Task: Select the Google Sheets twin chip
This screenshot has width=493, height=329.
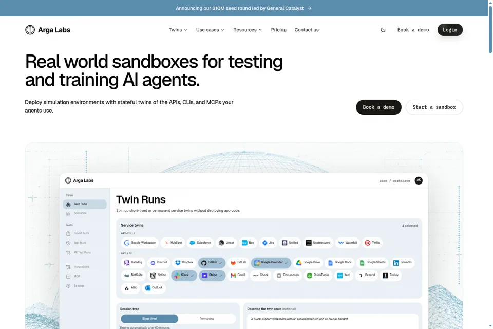Action: tap(372, 263)
